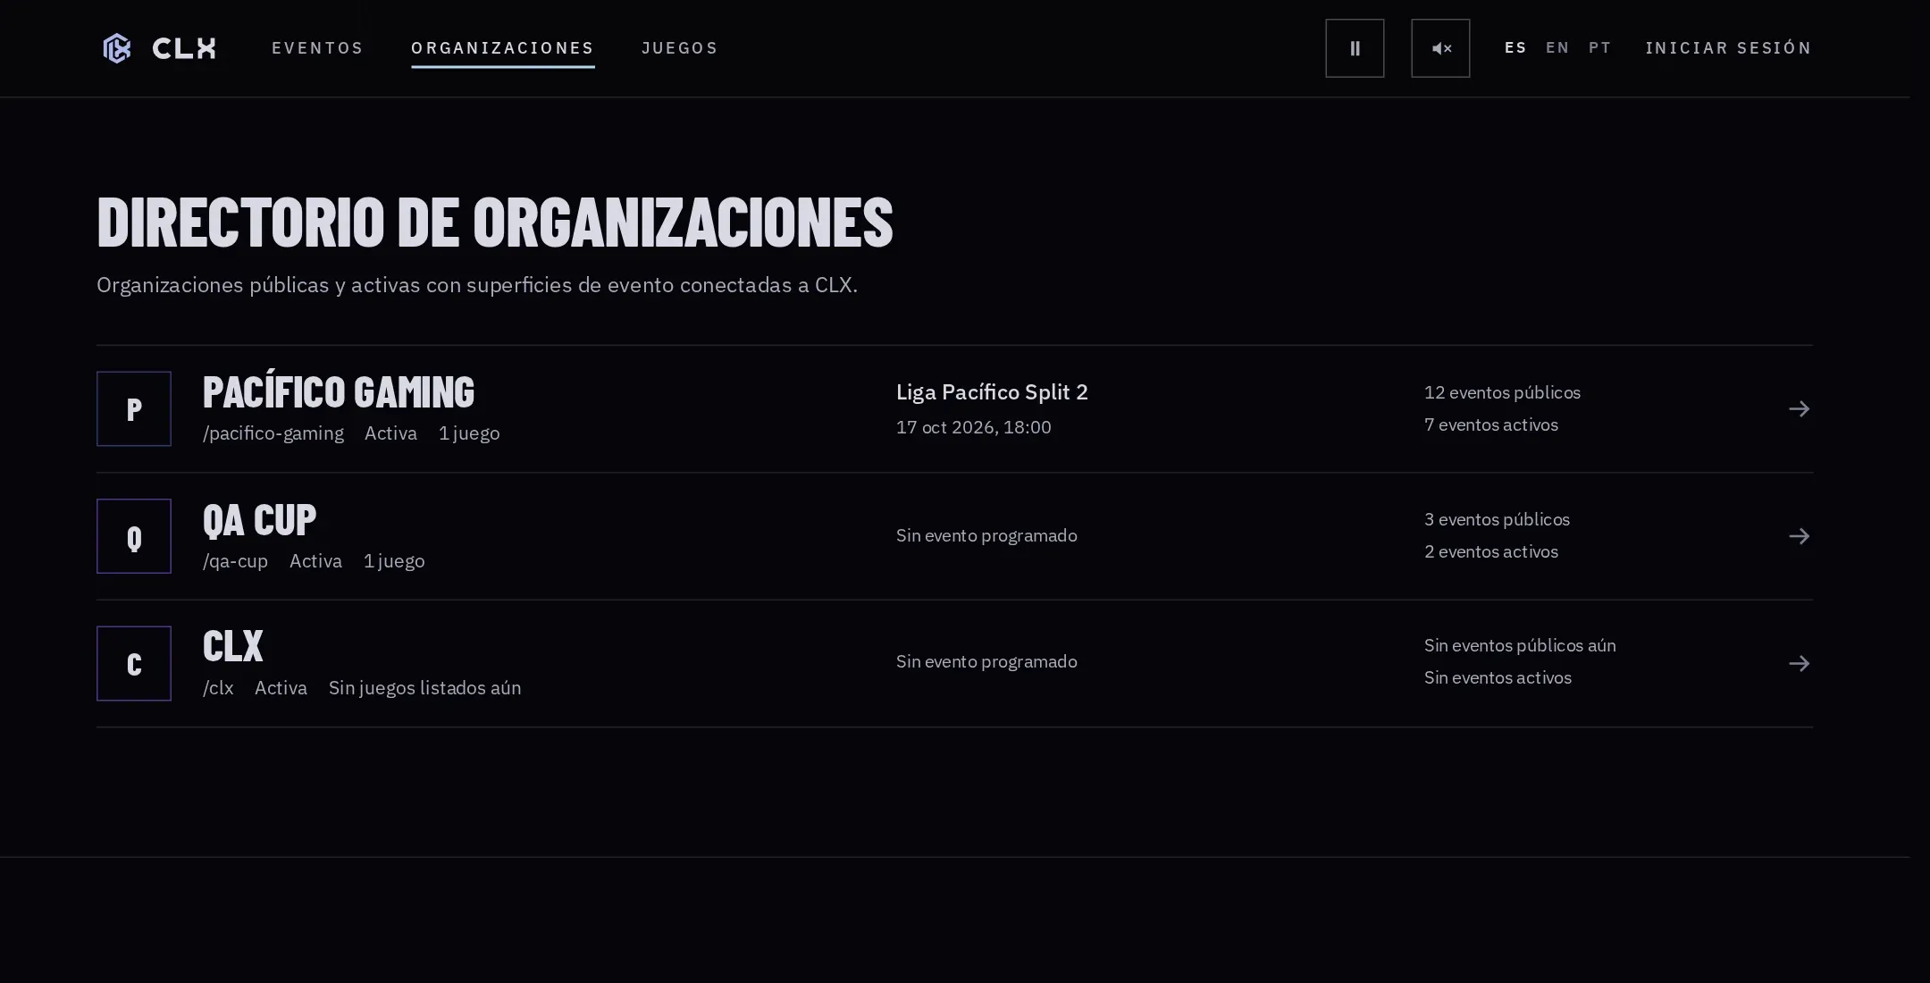Open the Pacífico Gaming P avatar tile

[134, 408]
